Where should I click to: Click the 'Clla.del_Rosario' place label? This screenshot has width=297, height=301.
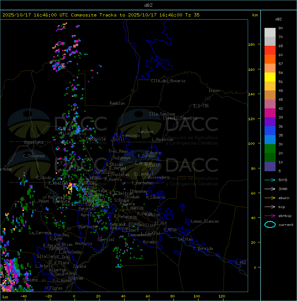[x=168, y=81]
